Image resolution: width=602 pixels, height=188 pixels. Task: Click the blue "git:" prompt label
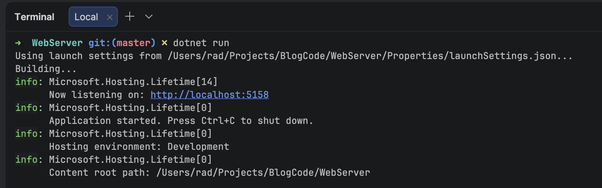[x=99, y=43]
